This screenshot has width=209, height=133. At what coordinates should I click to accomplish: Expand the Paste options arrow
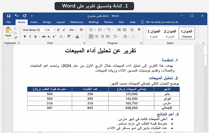pyautogui.click(x=8, y=39)
